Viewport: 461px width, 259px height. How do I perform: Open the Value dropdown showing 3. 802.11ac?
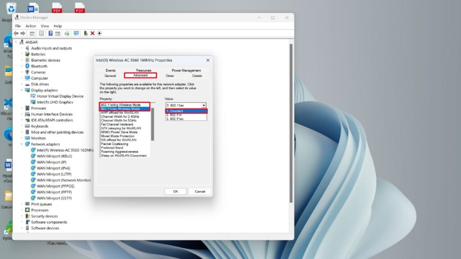click(186, 105)
